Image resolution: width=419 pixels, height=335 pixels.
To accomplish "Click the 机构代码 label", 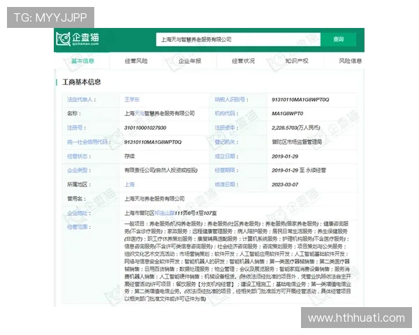I will point(226,114).
